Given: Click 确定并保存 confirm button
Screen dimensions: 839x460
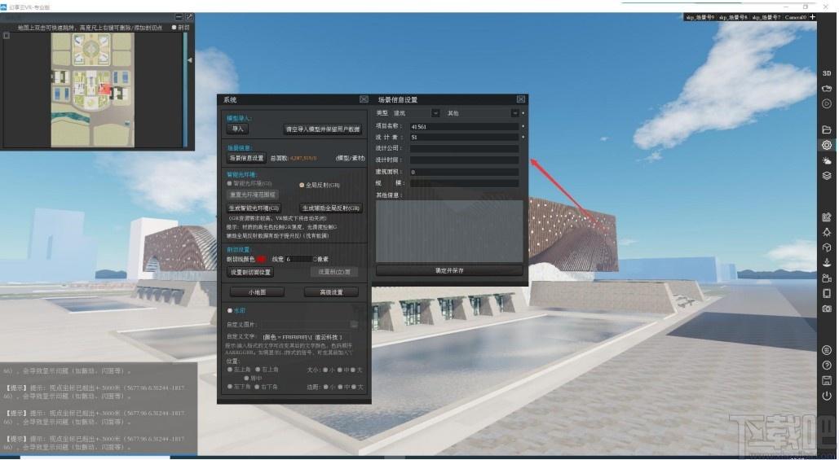Looking at the screenshot, I should pyautogui.click(x=449, y=270).
